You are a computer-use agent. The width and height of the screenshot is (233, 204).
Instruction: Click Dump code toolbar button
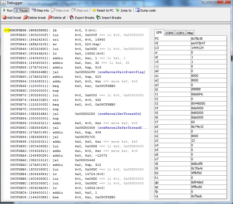click(145, 10)
